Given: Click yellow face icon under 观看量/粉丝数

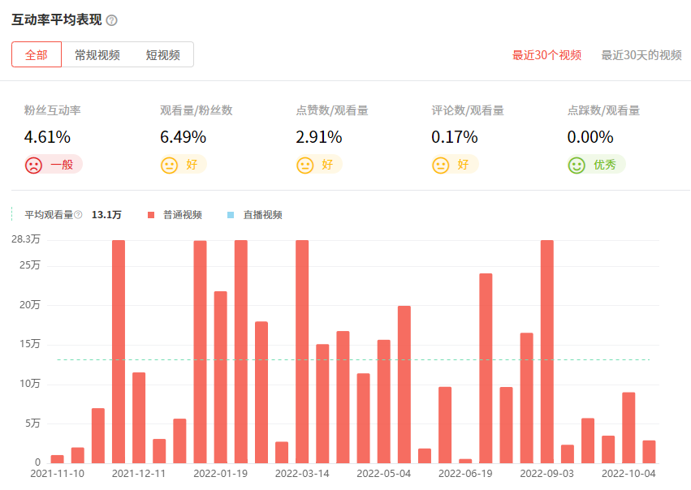Looking at the screenshot, I should click(169, 165).
